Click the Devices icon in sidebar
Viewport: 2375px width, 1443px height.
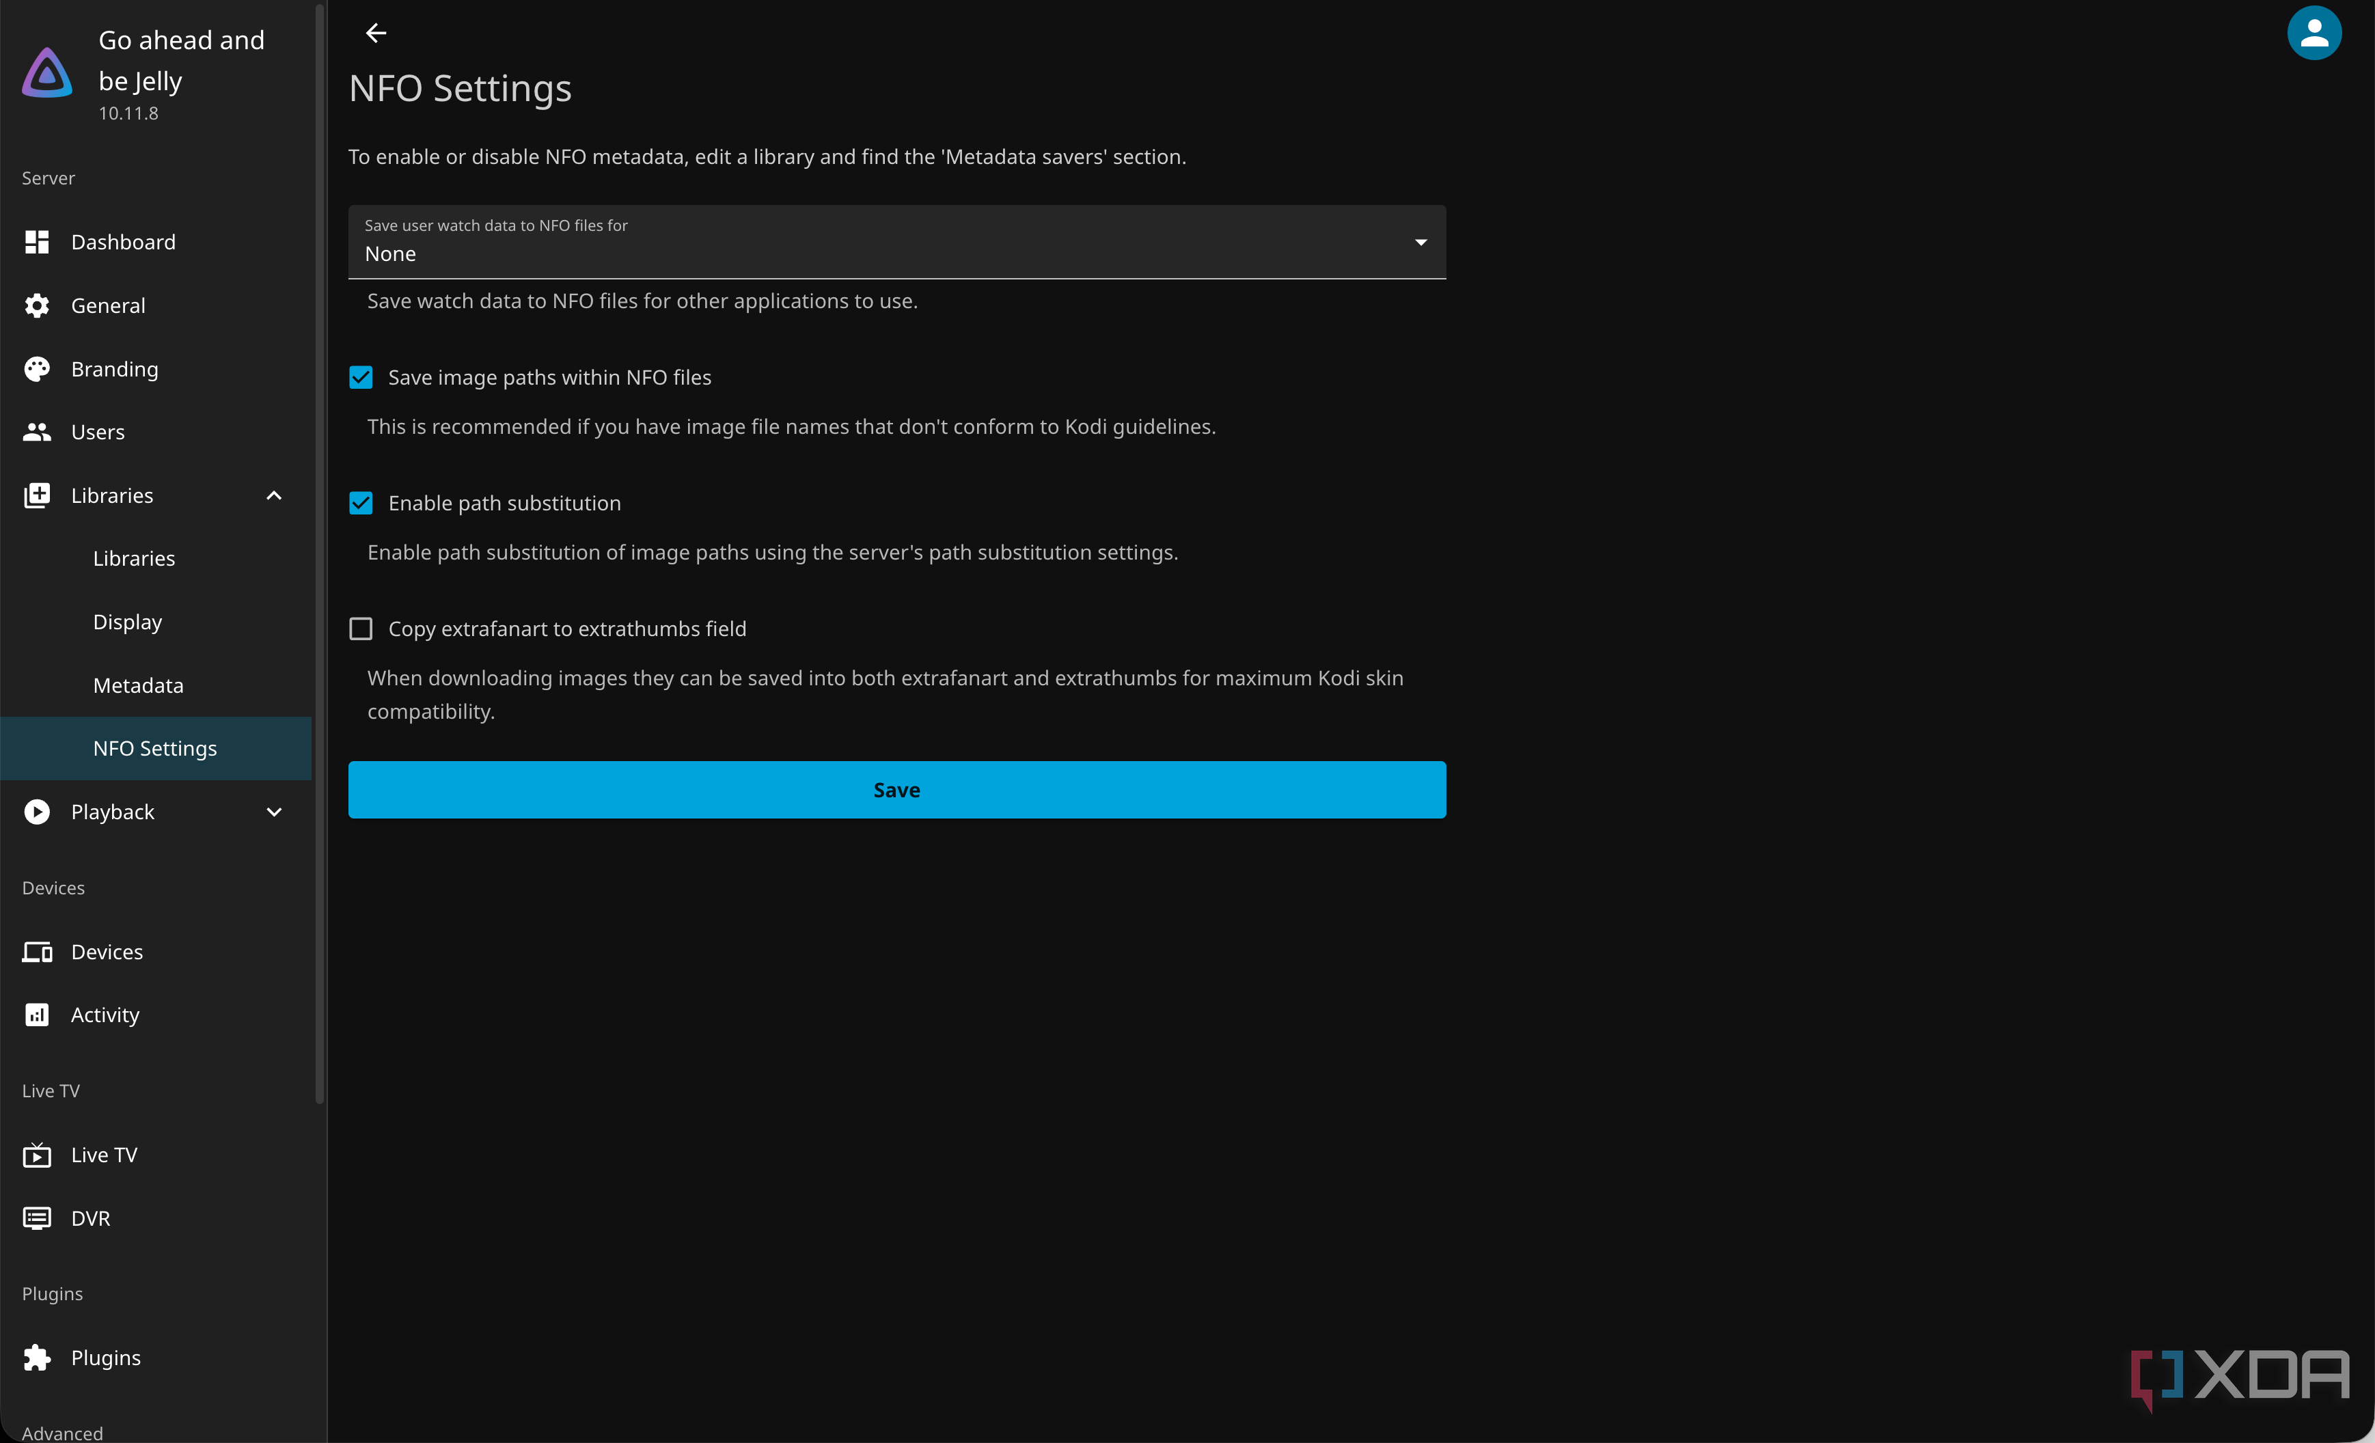click(x=37, y=952)
